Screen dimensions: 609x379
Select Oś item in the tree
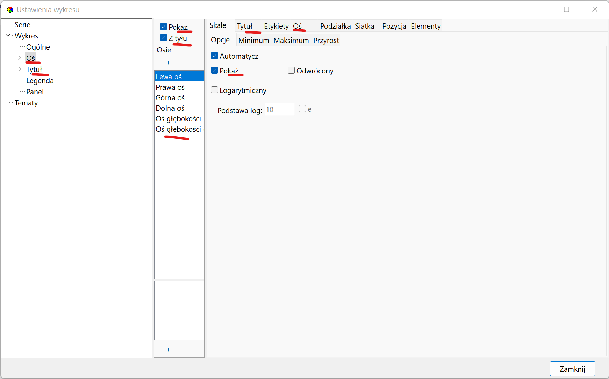click(x=30, y=58)
